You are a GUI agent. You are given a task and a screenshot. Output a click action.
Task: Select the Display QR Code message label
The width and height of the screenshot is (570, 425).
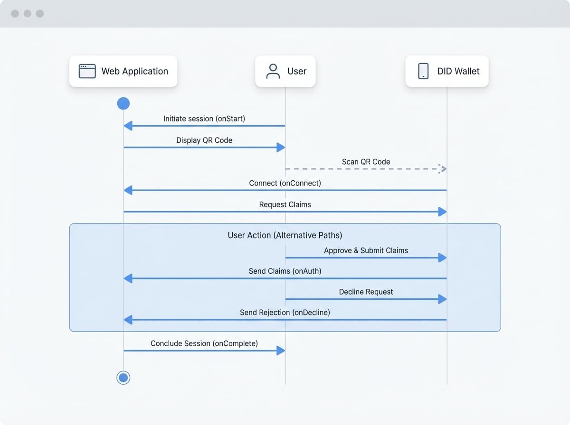coord(204,140)
